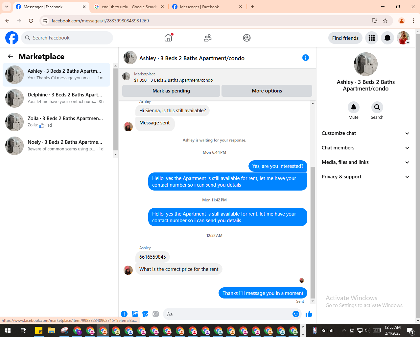This screenshot has height=337, width=420.
Task: Expand Chat members section
Action: point(366,148)
